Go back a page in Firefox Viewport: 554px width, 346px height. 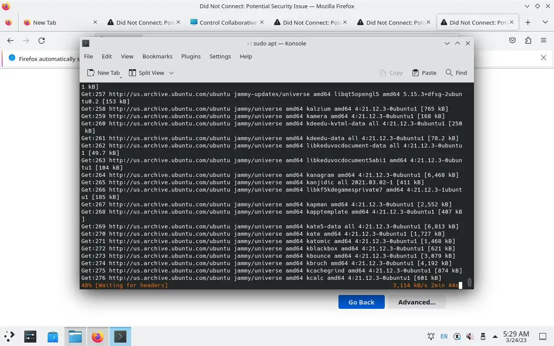pos(10,40)
